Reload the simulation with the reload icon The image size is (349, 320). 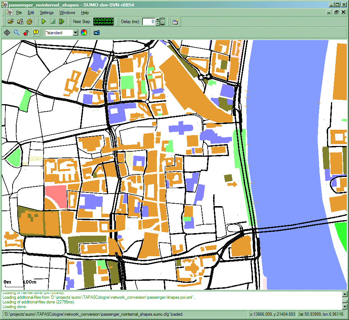coord(30,22)
